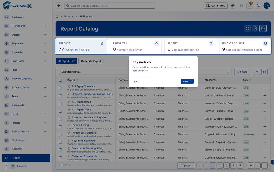Check the Unbilled / Ready-to-Invoice Loads checkbox

point(60,96)
